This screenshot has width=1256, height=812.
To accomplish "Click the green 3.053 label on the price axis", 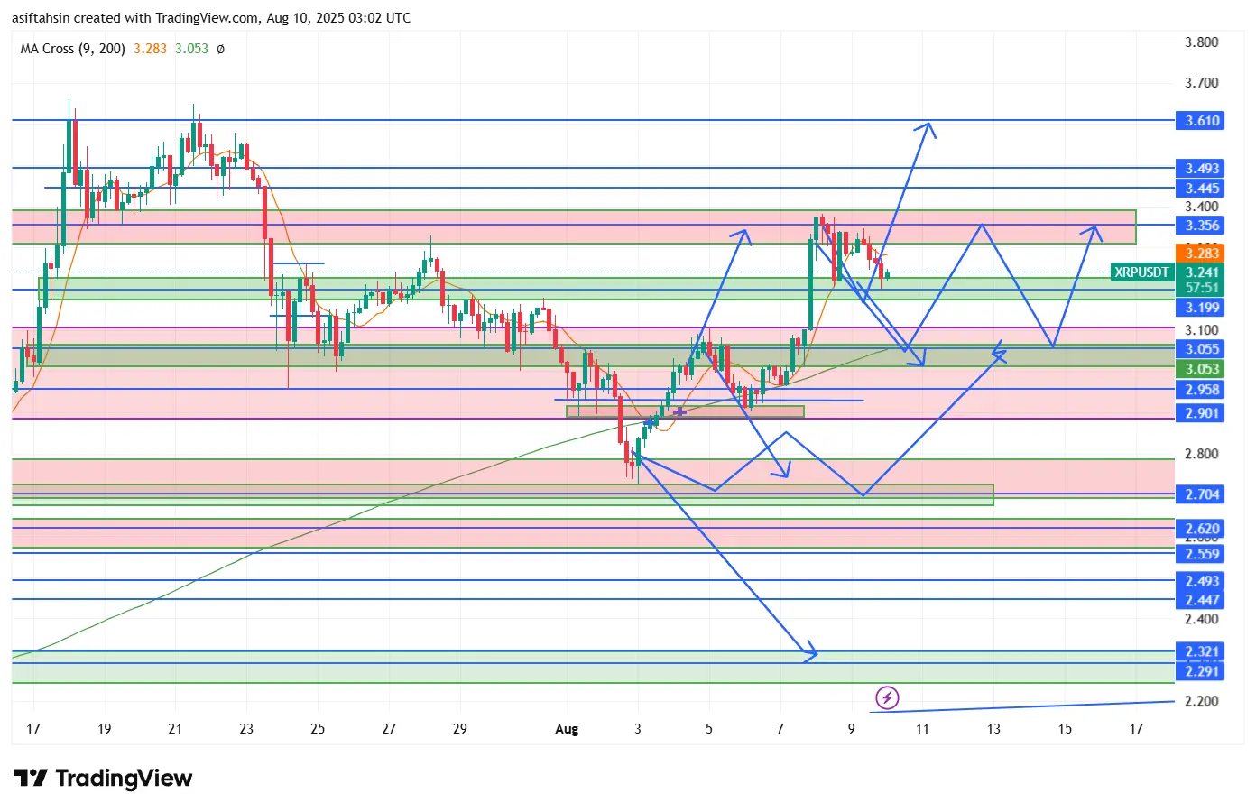I will (x=1199, y=369).
